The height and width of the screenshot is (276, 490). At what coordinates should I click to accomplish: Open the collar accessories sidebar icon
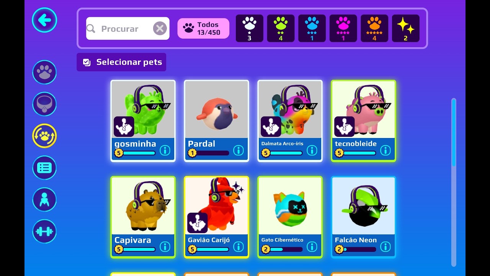[44, 104]
